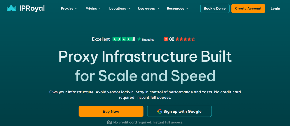Click the Book a Demo button
The width and height of the screenshot is (290, 126).
215,9
